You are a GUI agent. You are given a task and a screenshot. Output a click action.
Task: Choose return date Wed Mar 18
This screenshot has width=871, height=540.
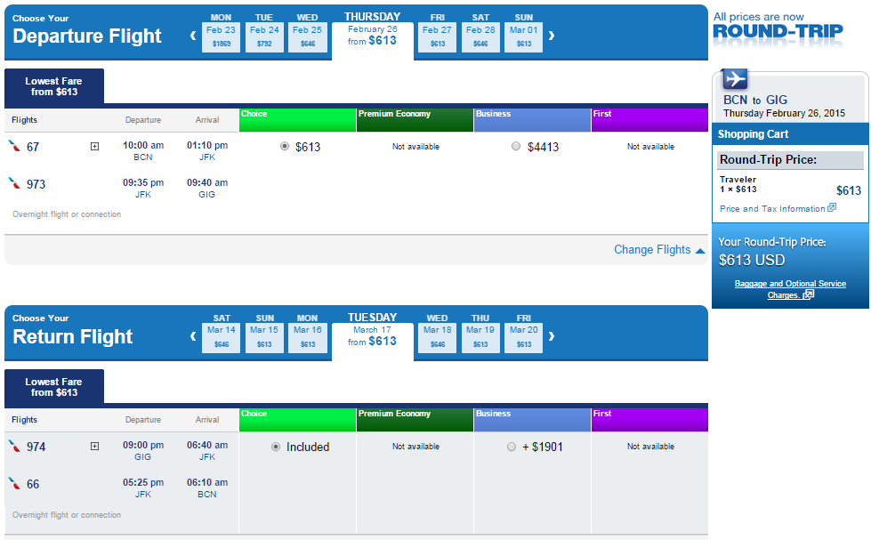point(437,338)
